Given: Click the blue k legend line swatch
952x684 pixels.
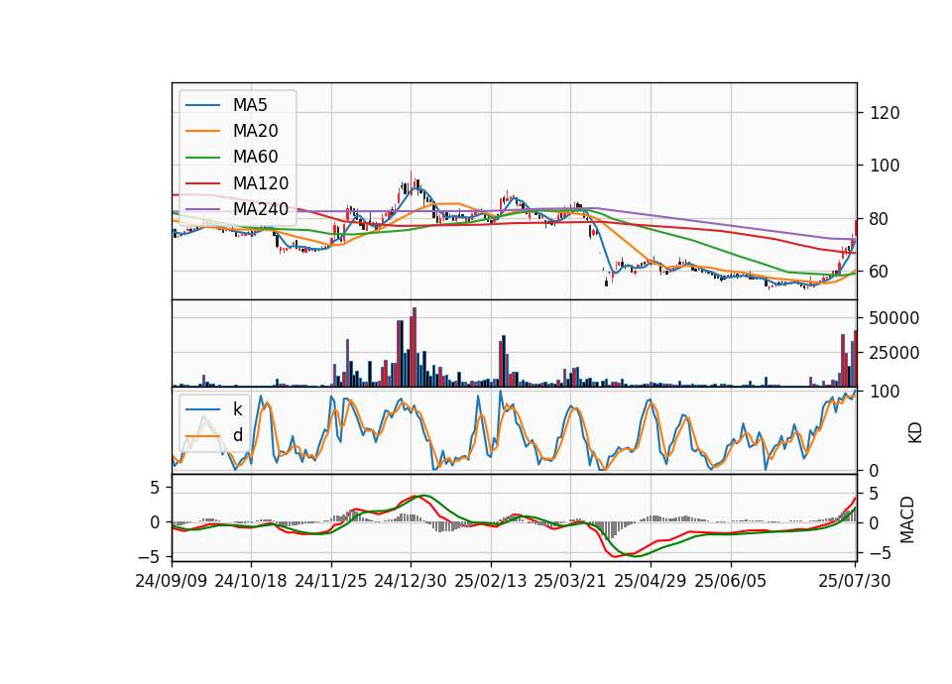Looking at the screenshot, I should tap(202, 409).
